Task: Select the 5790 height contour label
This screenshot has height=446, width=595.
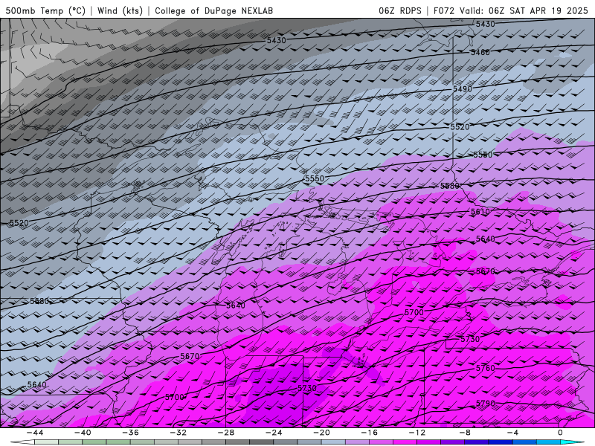Action: click(486, 404)
